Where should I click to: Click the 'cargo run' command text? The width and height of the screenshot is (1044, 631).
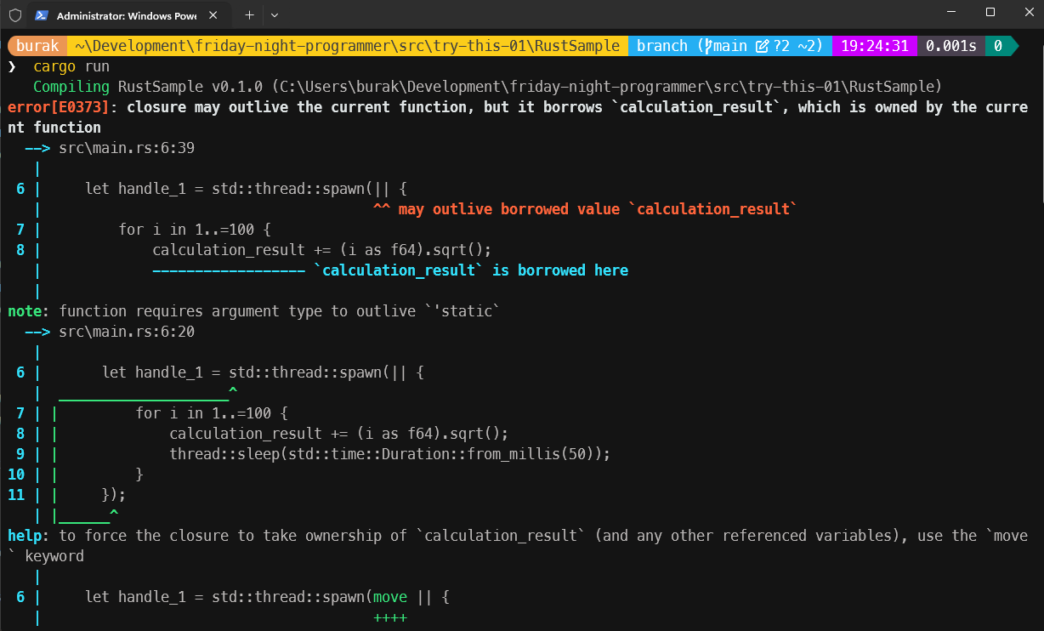(x=71, y=66)
